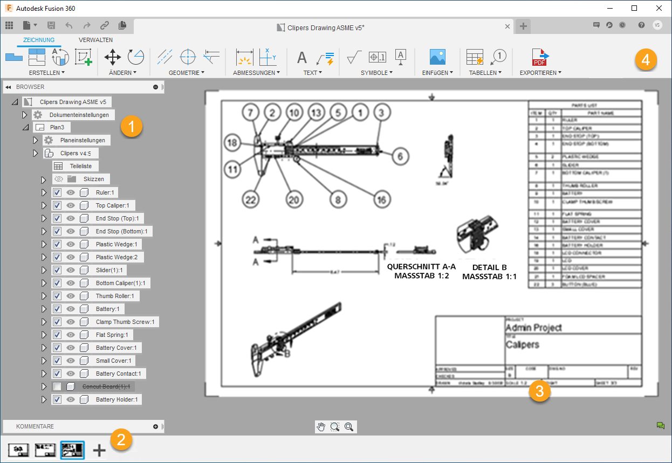Viewport: 672px width, 463px height.
Task: Select the Clipers Drawing ASME v5* document tab
Action: click(x=324, y=26)
